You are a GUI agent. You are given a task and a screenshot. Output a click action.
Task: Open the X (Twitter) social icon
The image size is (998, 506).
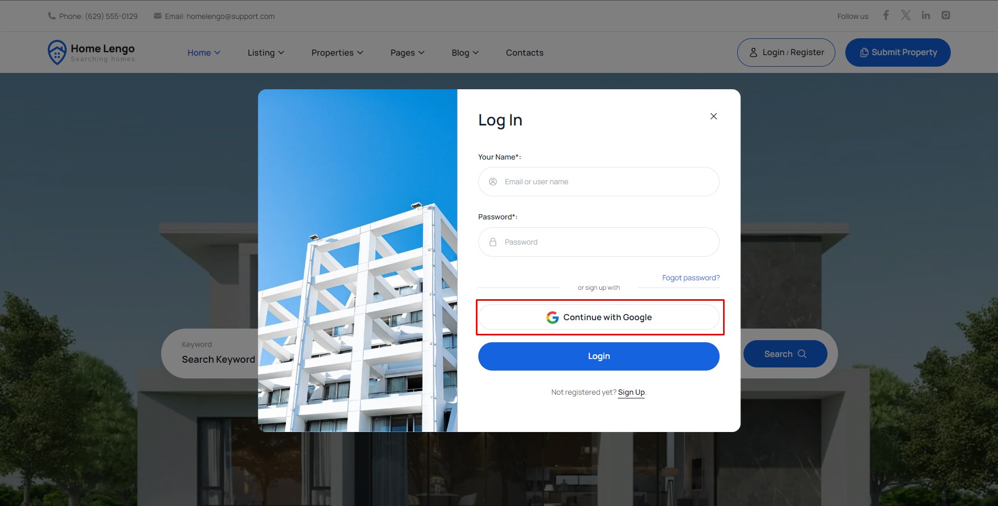(x=906, y=15)
